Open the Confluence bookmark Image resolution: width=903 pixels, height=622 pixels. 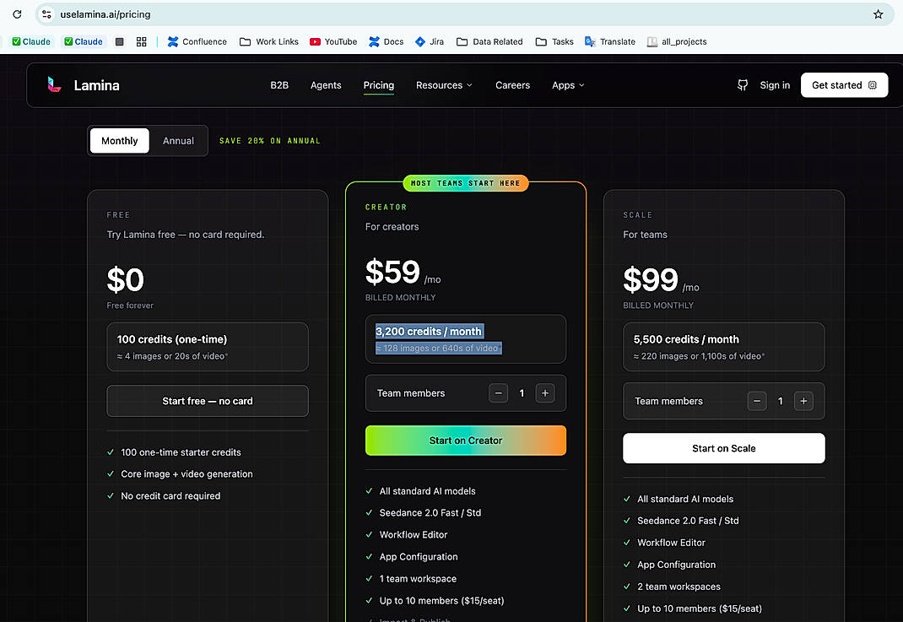(197, 41)
